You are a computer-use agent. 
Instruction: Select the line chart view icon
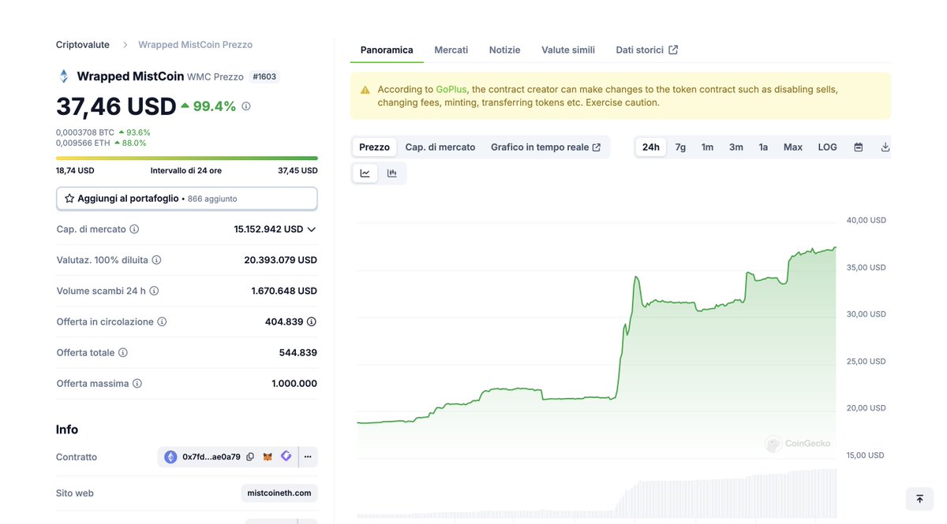coord(365,173)
